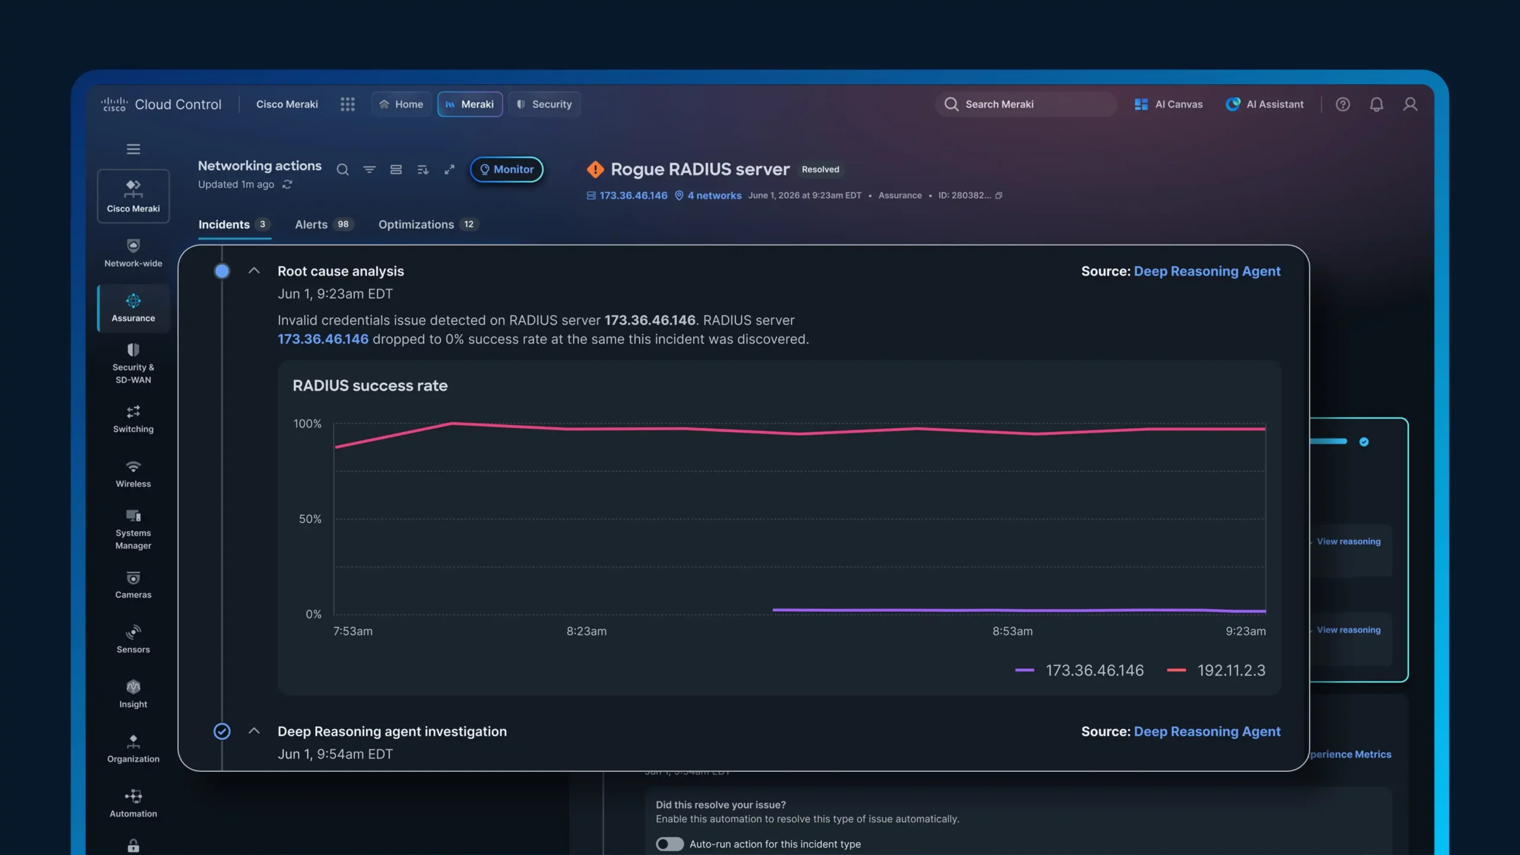Click the lower View reasoning link

(1348, 630)
